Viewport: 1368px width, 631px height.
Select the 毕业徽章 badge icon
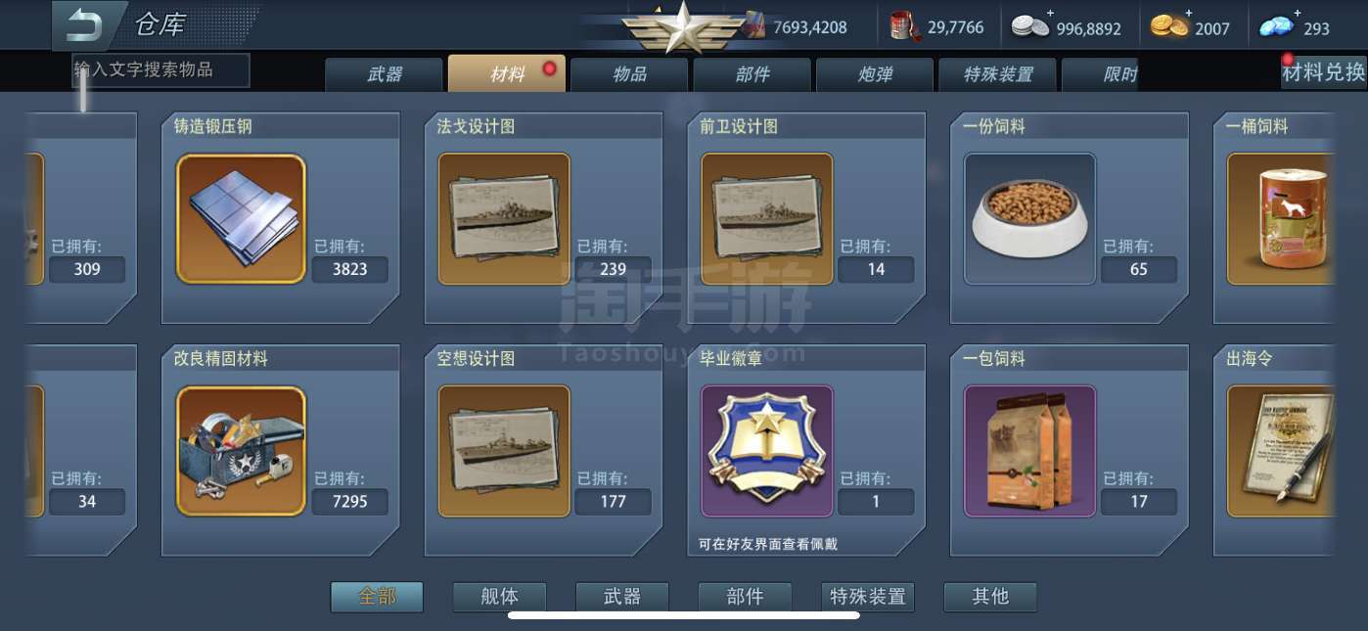[x=767, y=451]
